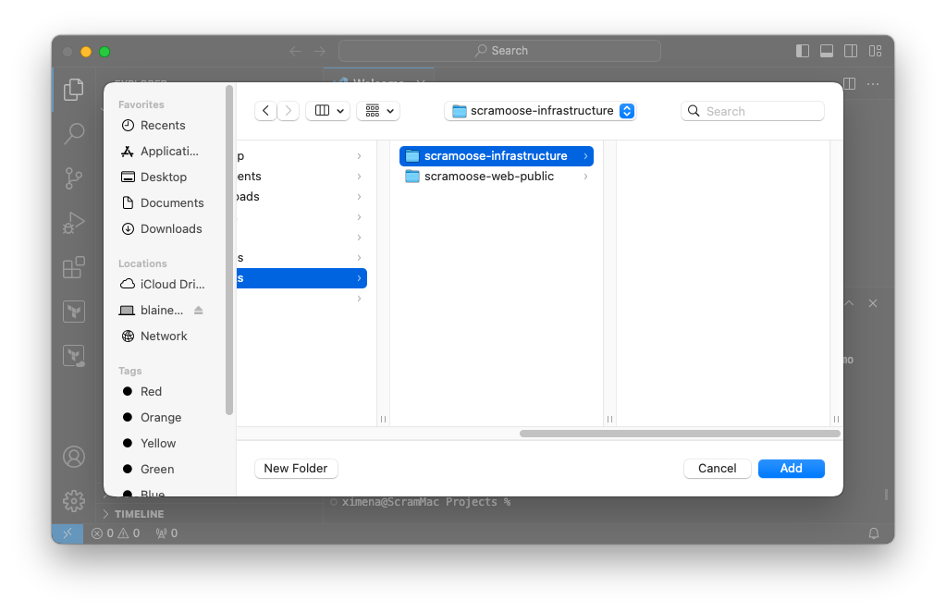Screen dimensions: 946x612
Task: Click the VS Code forward navigation arrow
Action: 320,51
